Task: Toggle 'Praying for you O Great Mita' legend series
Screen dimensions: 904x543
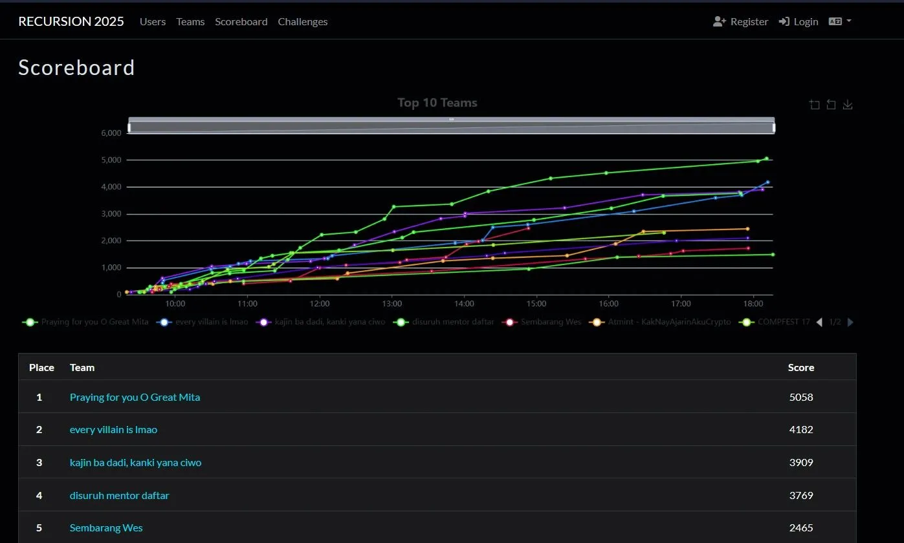Action: click(87, 322)
